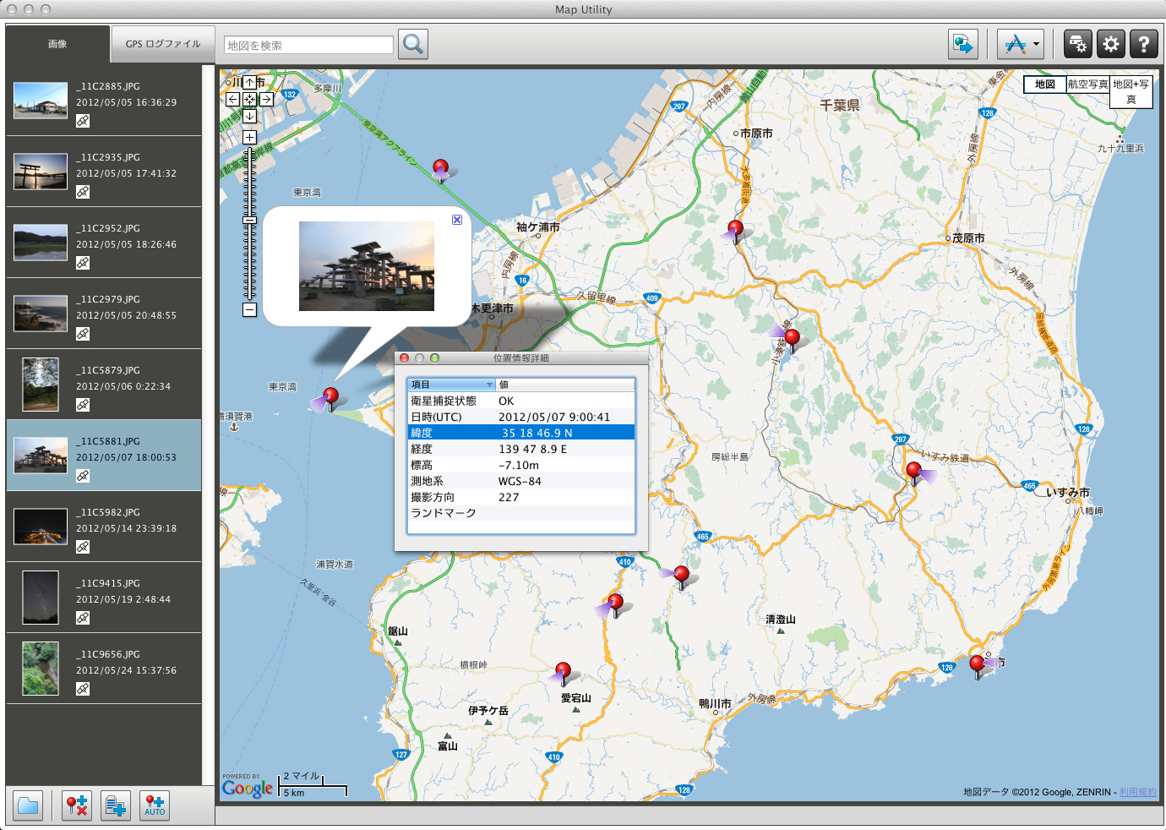The image size is (1166, 830).
Task: Zoom out using the minus map control
Action: tap(249, 310)
